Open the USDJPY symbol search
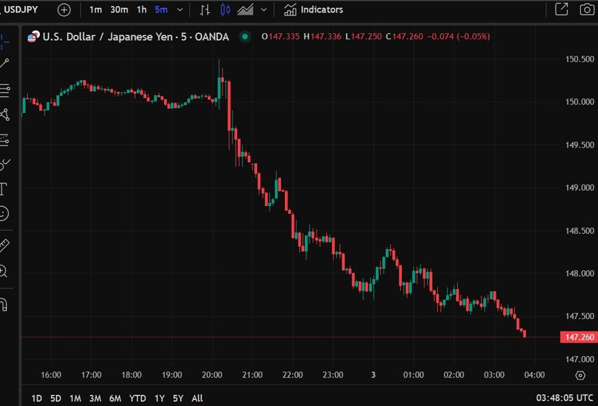The width and height of the screenshot is (598, 406). (21, 10)
